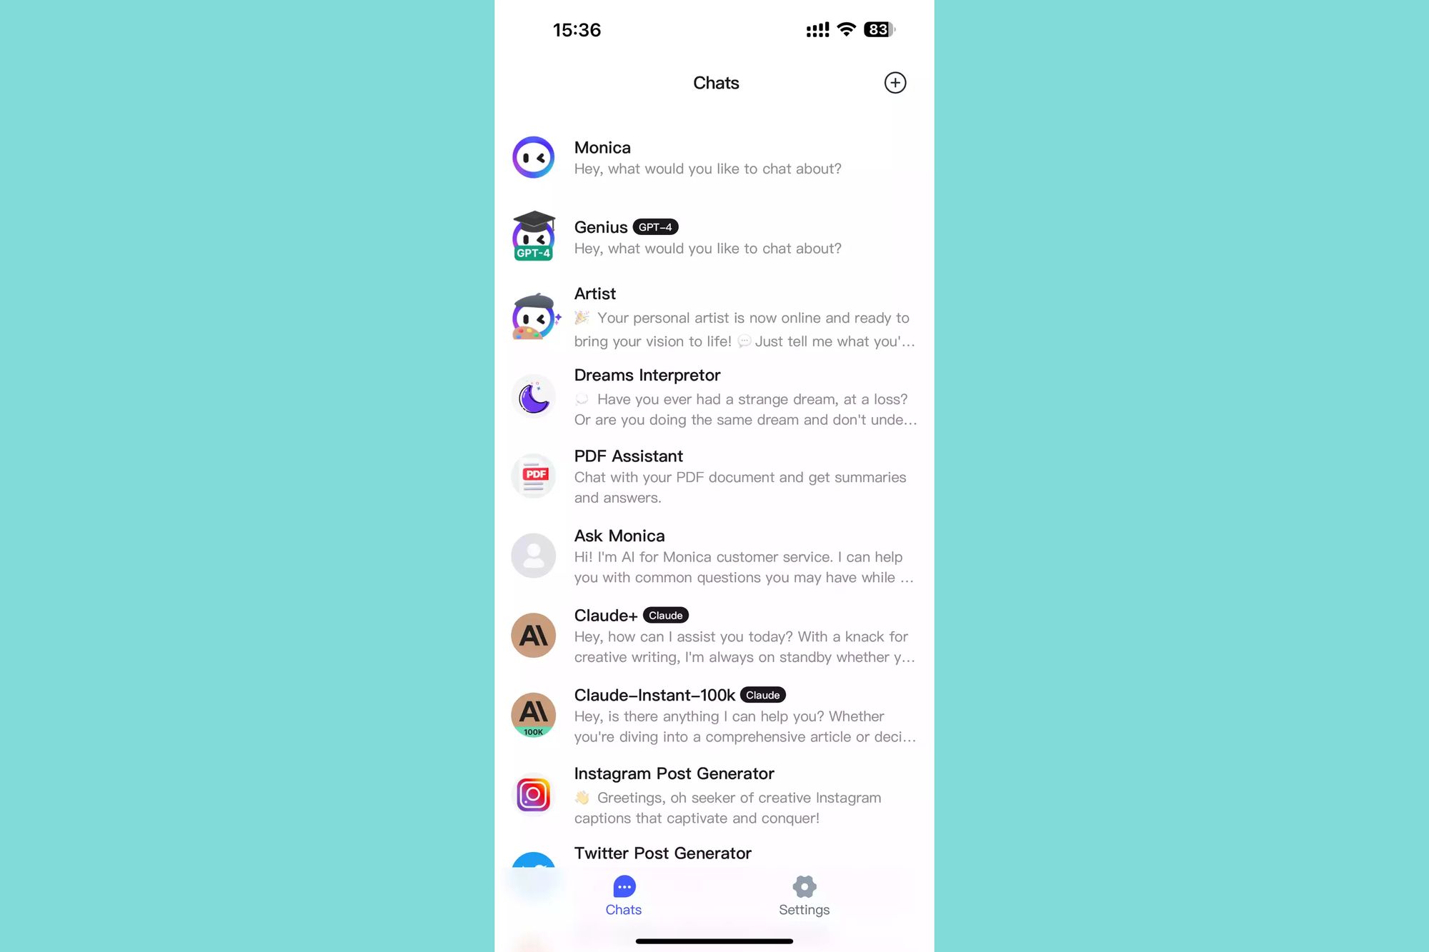Viewport: 1429px width, 952px height.
Task: Tap the Settings tab at the bottom
Action: (805, 896)
